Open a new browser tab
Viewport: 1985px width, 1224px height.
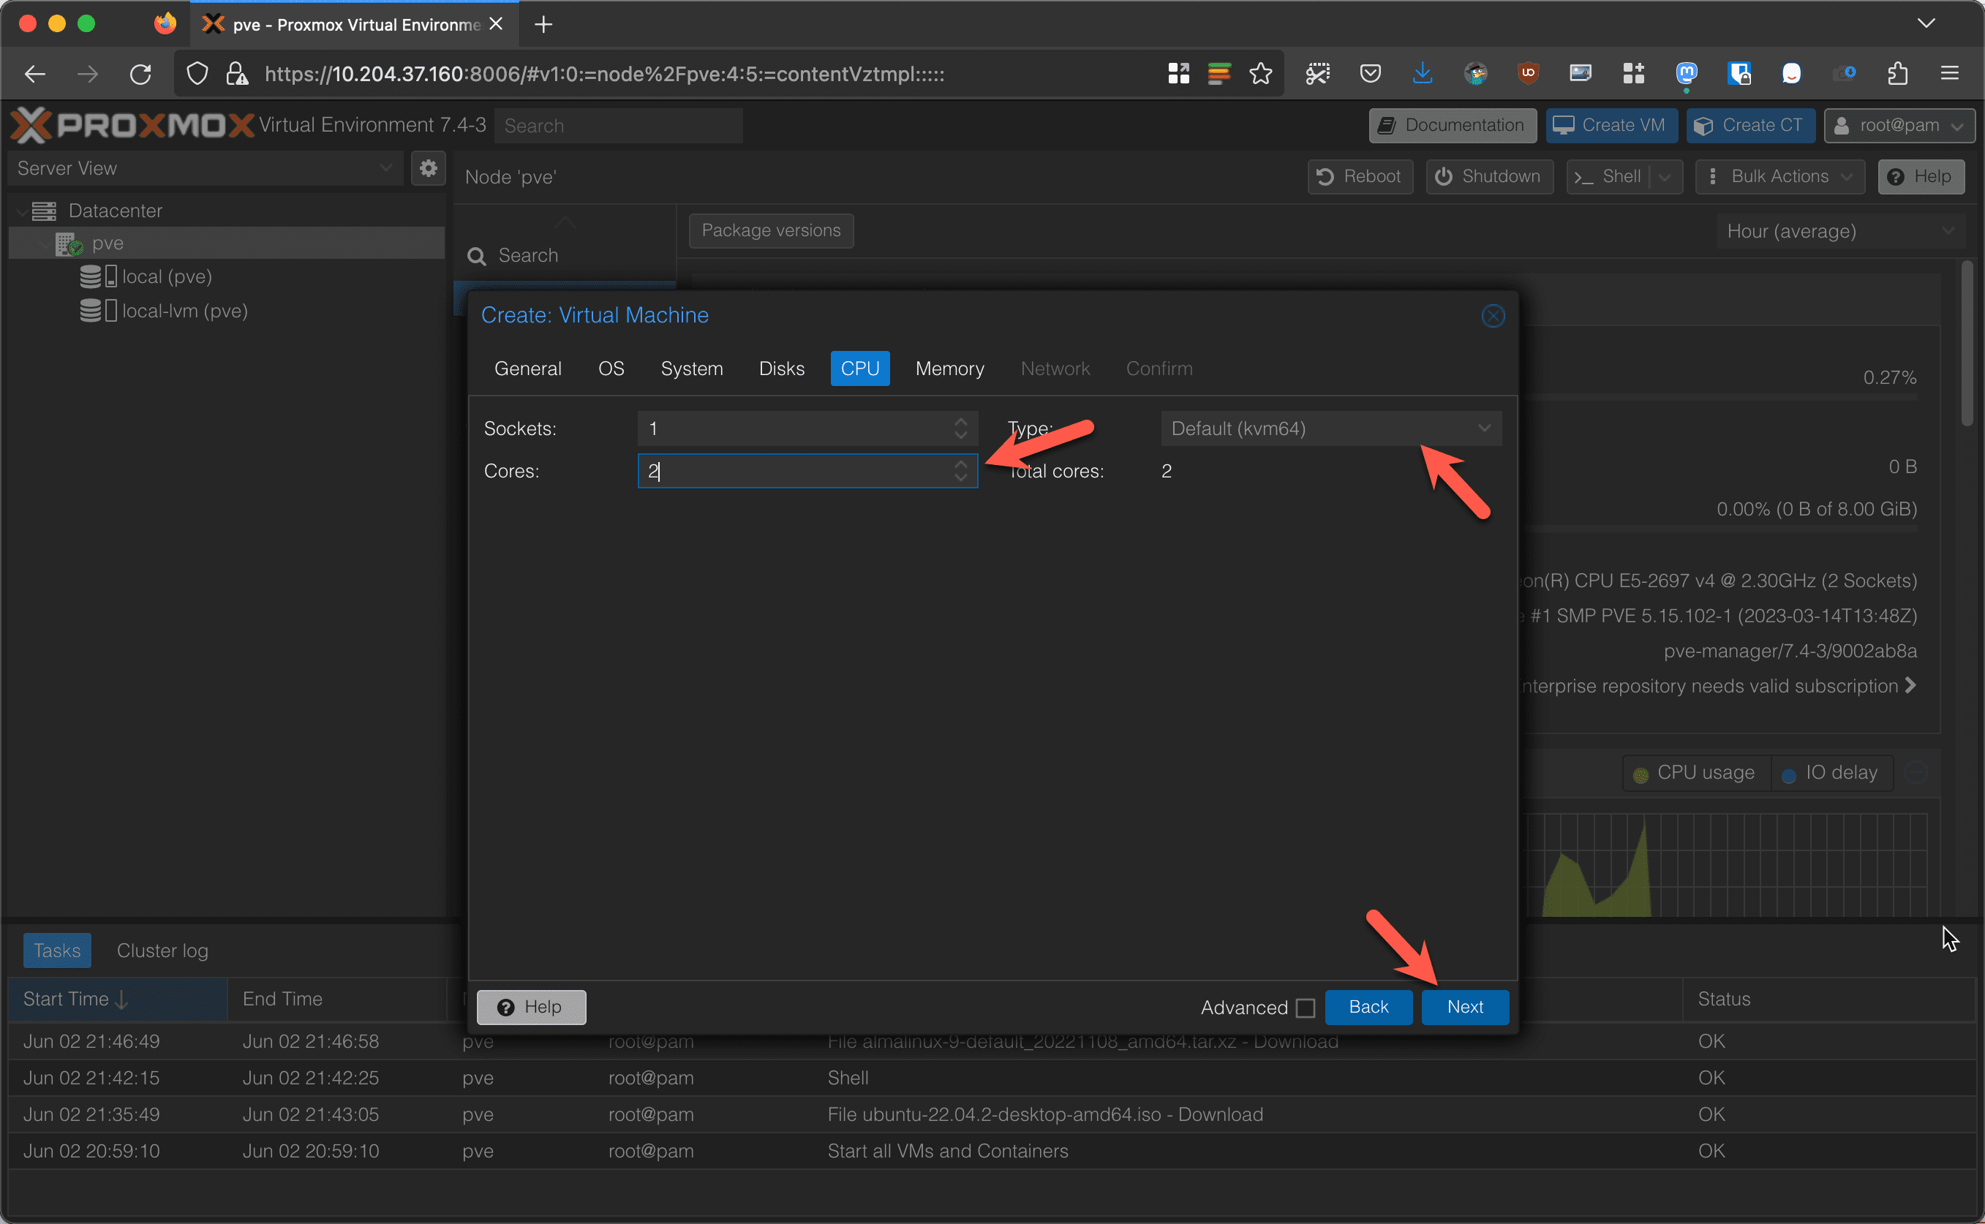pos(543,25)
